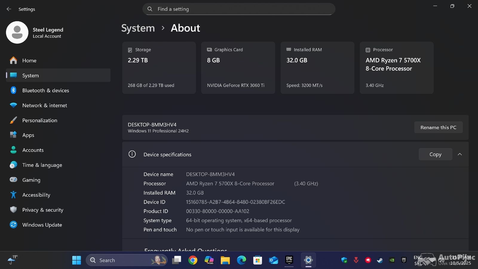Select the Network & internet wifi icon
This screenshot has height=269, width=478.
point(13,105)
